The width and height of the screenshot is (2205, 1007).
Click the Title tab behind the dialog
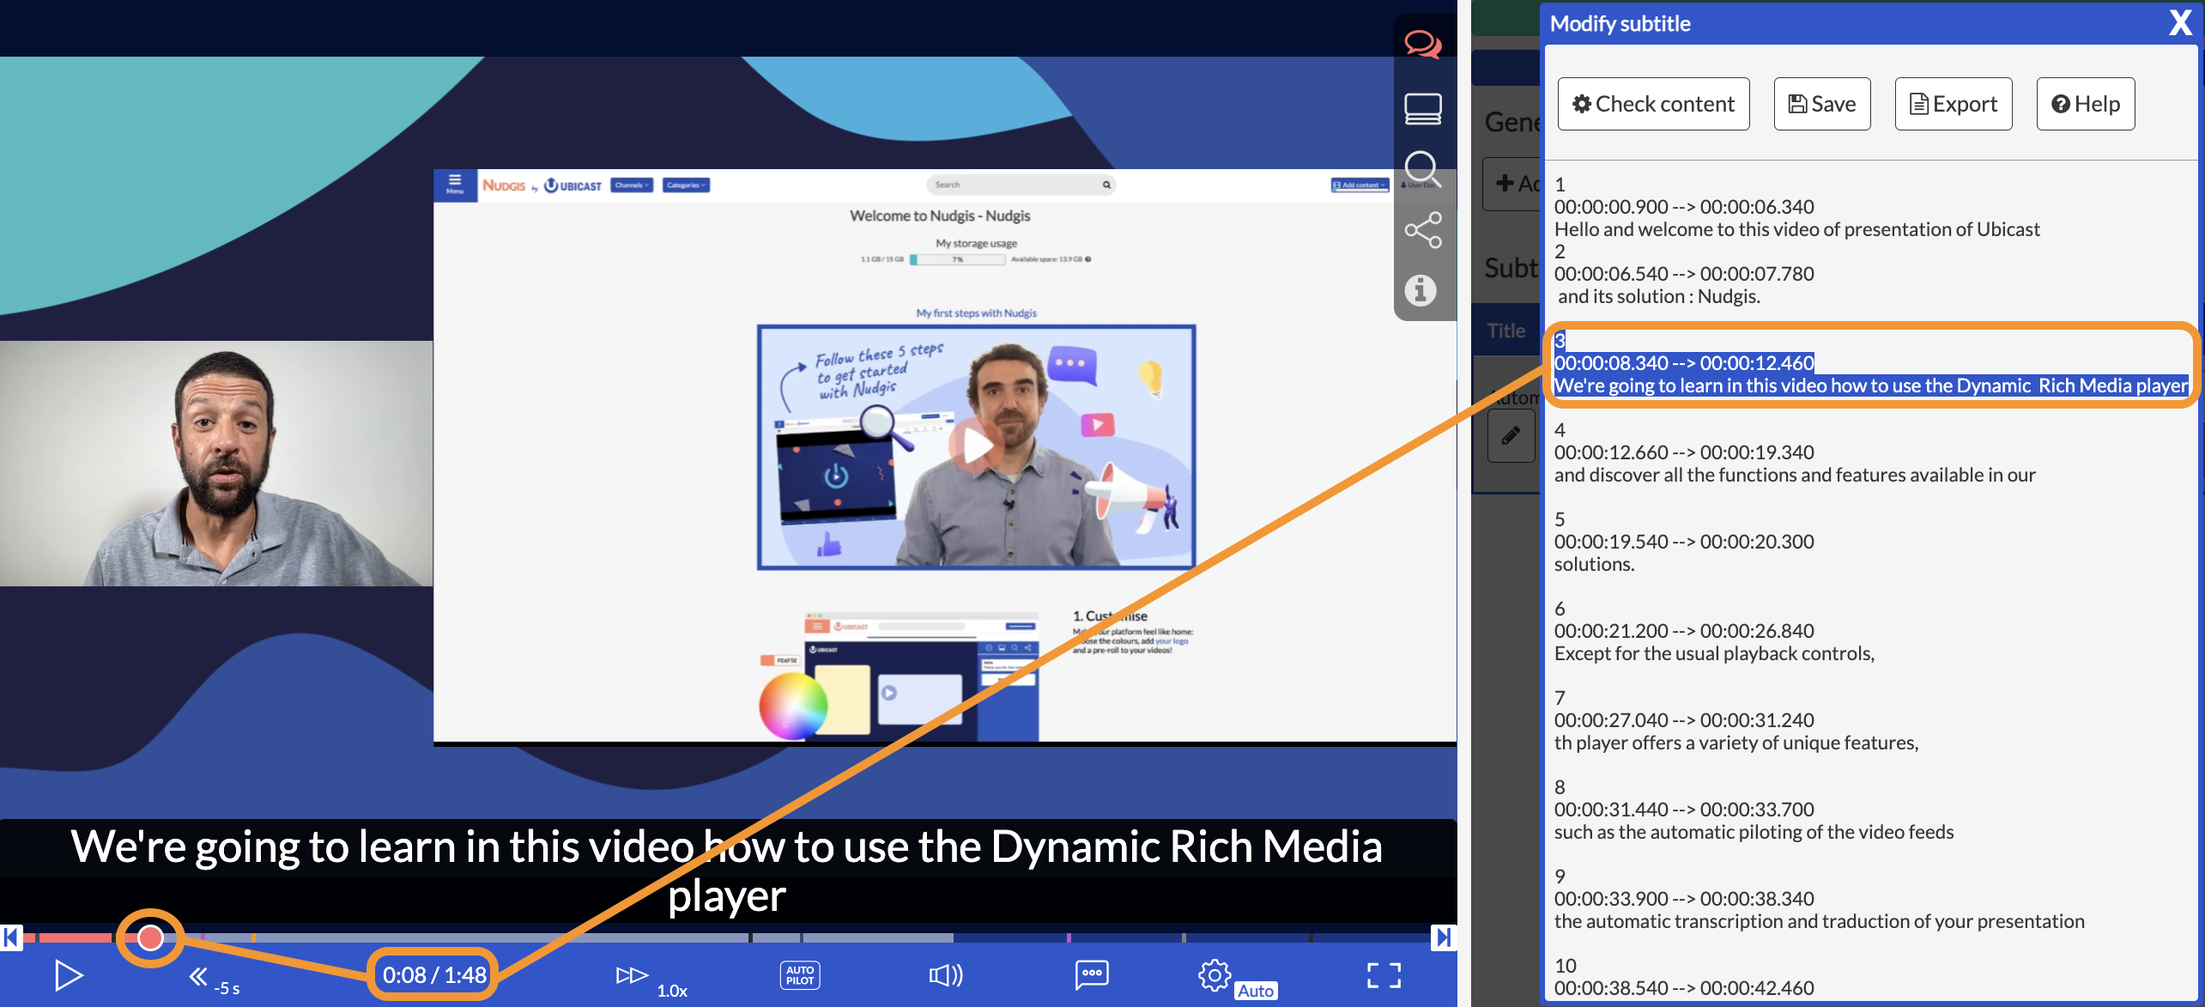(x=1505, y=331)
